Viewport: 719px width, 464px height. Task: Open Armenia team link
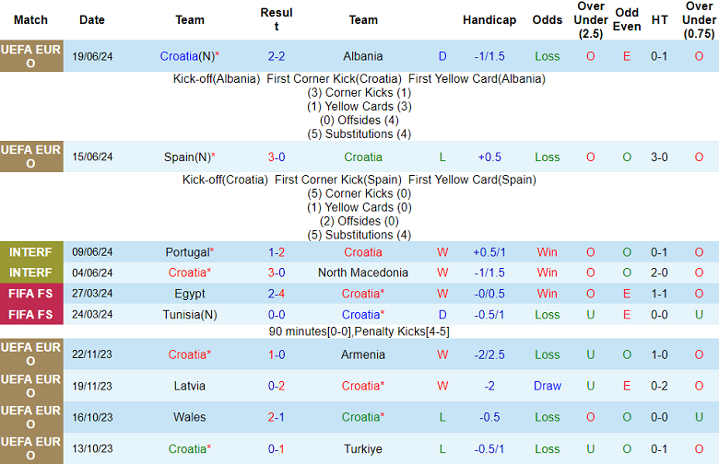point(362,354)
